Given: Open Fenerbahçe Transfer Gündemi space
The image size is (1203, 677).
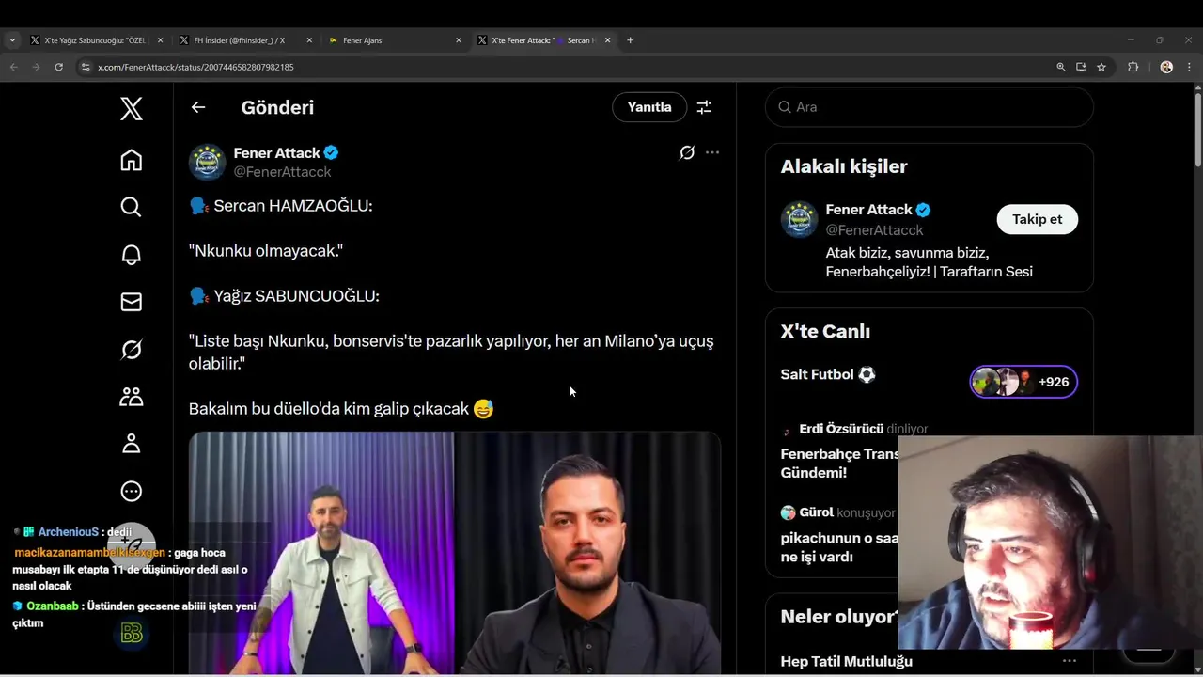Looking at the screenshot, I should pos(839,463).
